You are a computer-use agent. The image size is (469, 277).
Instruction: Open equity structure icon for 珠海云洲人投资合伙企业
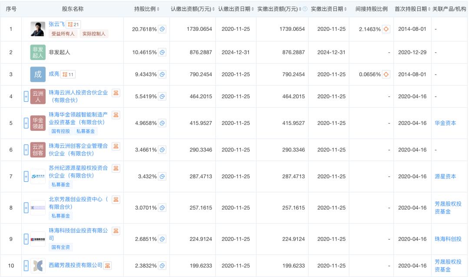pyautogui.click(x=116, y=93)
